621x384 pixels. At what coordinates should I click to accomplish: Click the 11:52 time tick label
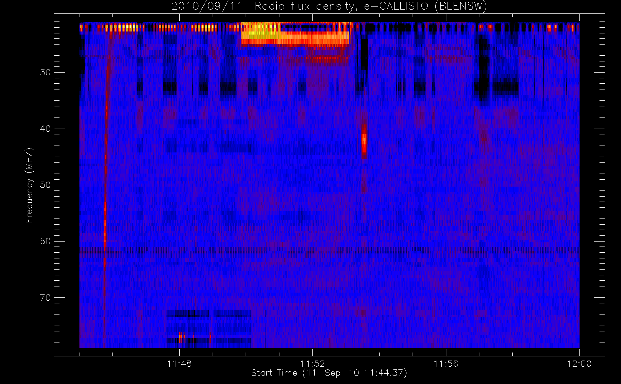click(312, 364)
